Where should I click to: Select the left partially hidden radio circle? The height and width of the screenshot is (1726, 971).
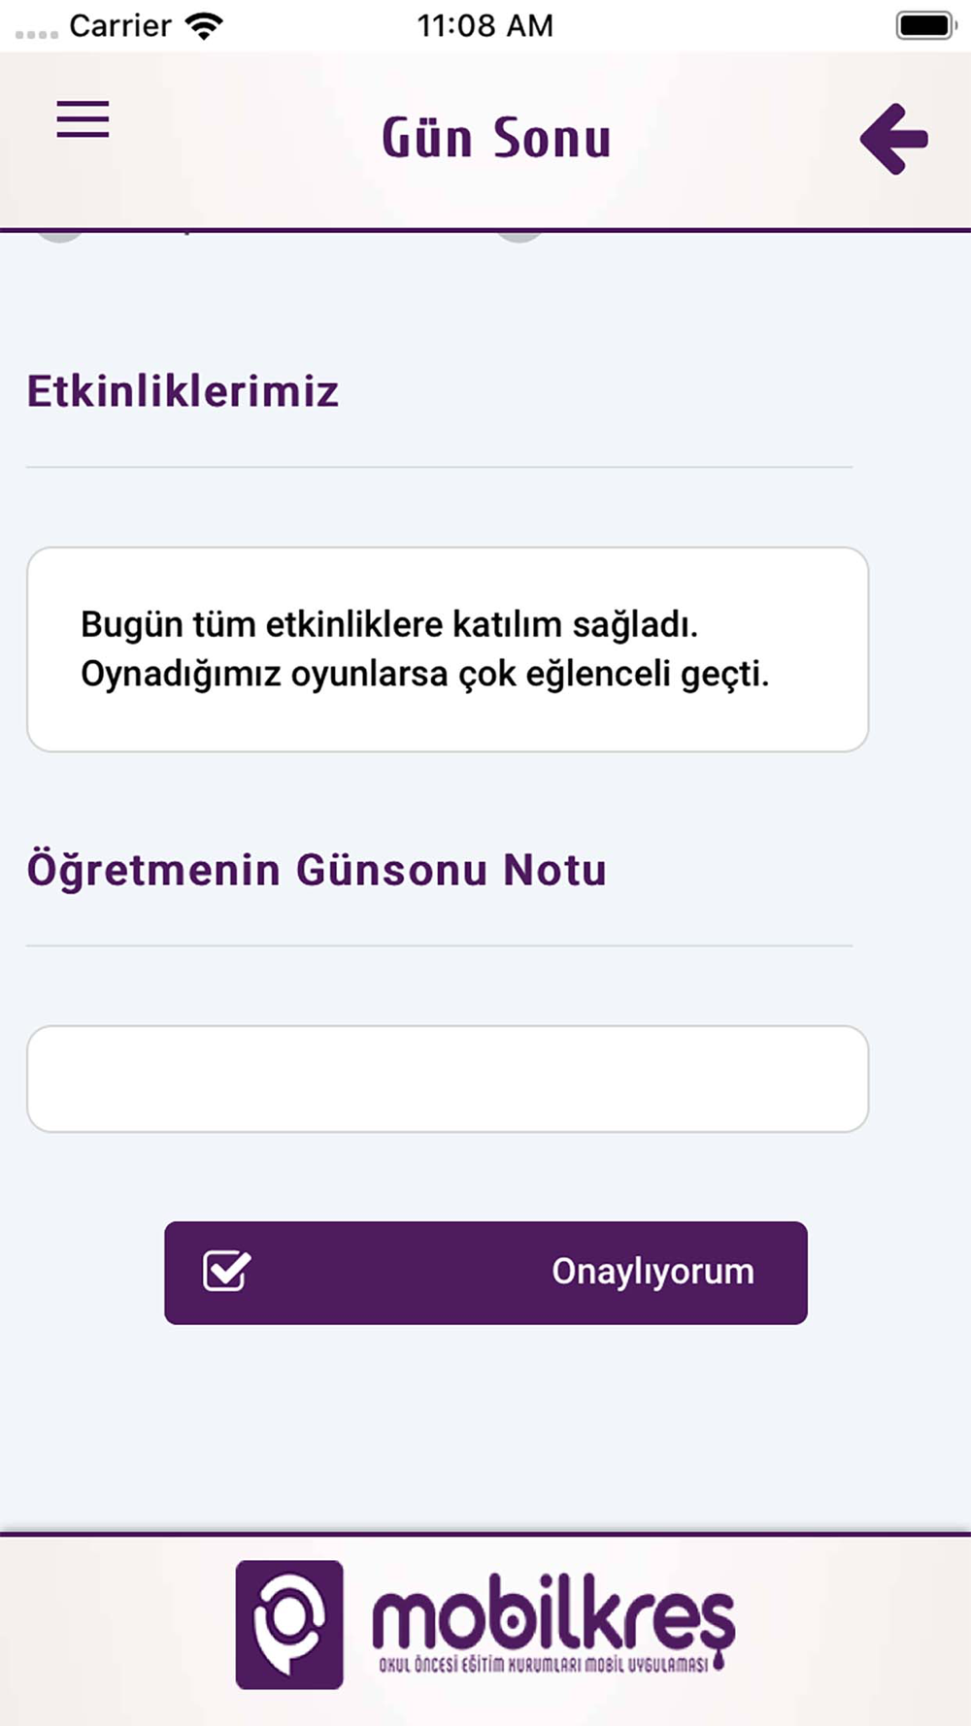pyautogui.click(x=60, y=236)
